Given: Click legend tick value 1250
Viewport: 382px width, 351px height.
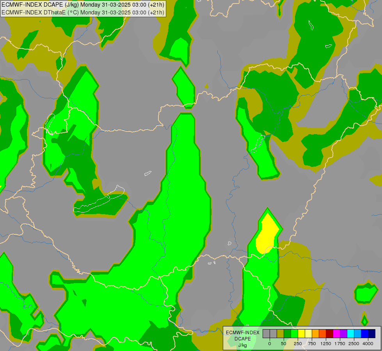Looking at the screenshot, I should click(x=326, y=344).
